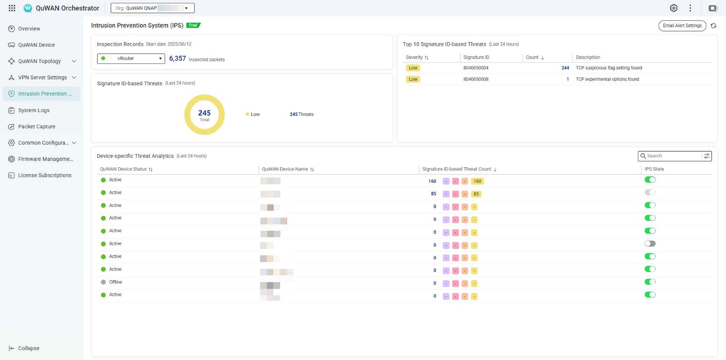Click signature ID 8040050008 cell

click(x=476, y=79)
